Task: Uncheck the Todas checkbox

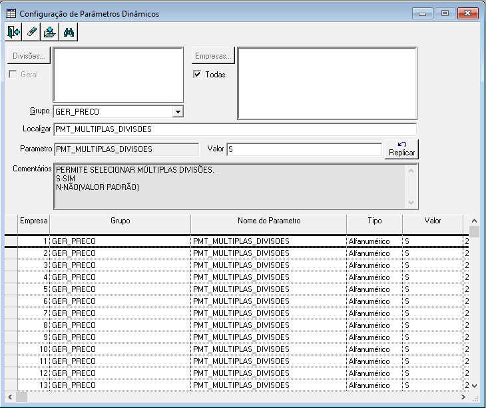Action: point(197,75)
